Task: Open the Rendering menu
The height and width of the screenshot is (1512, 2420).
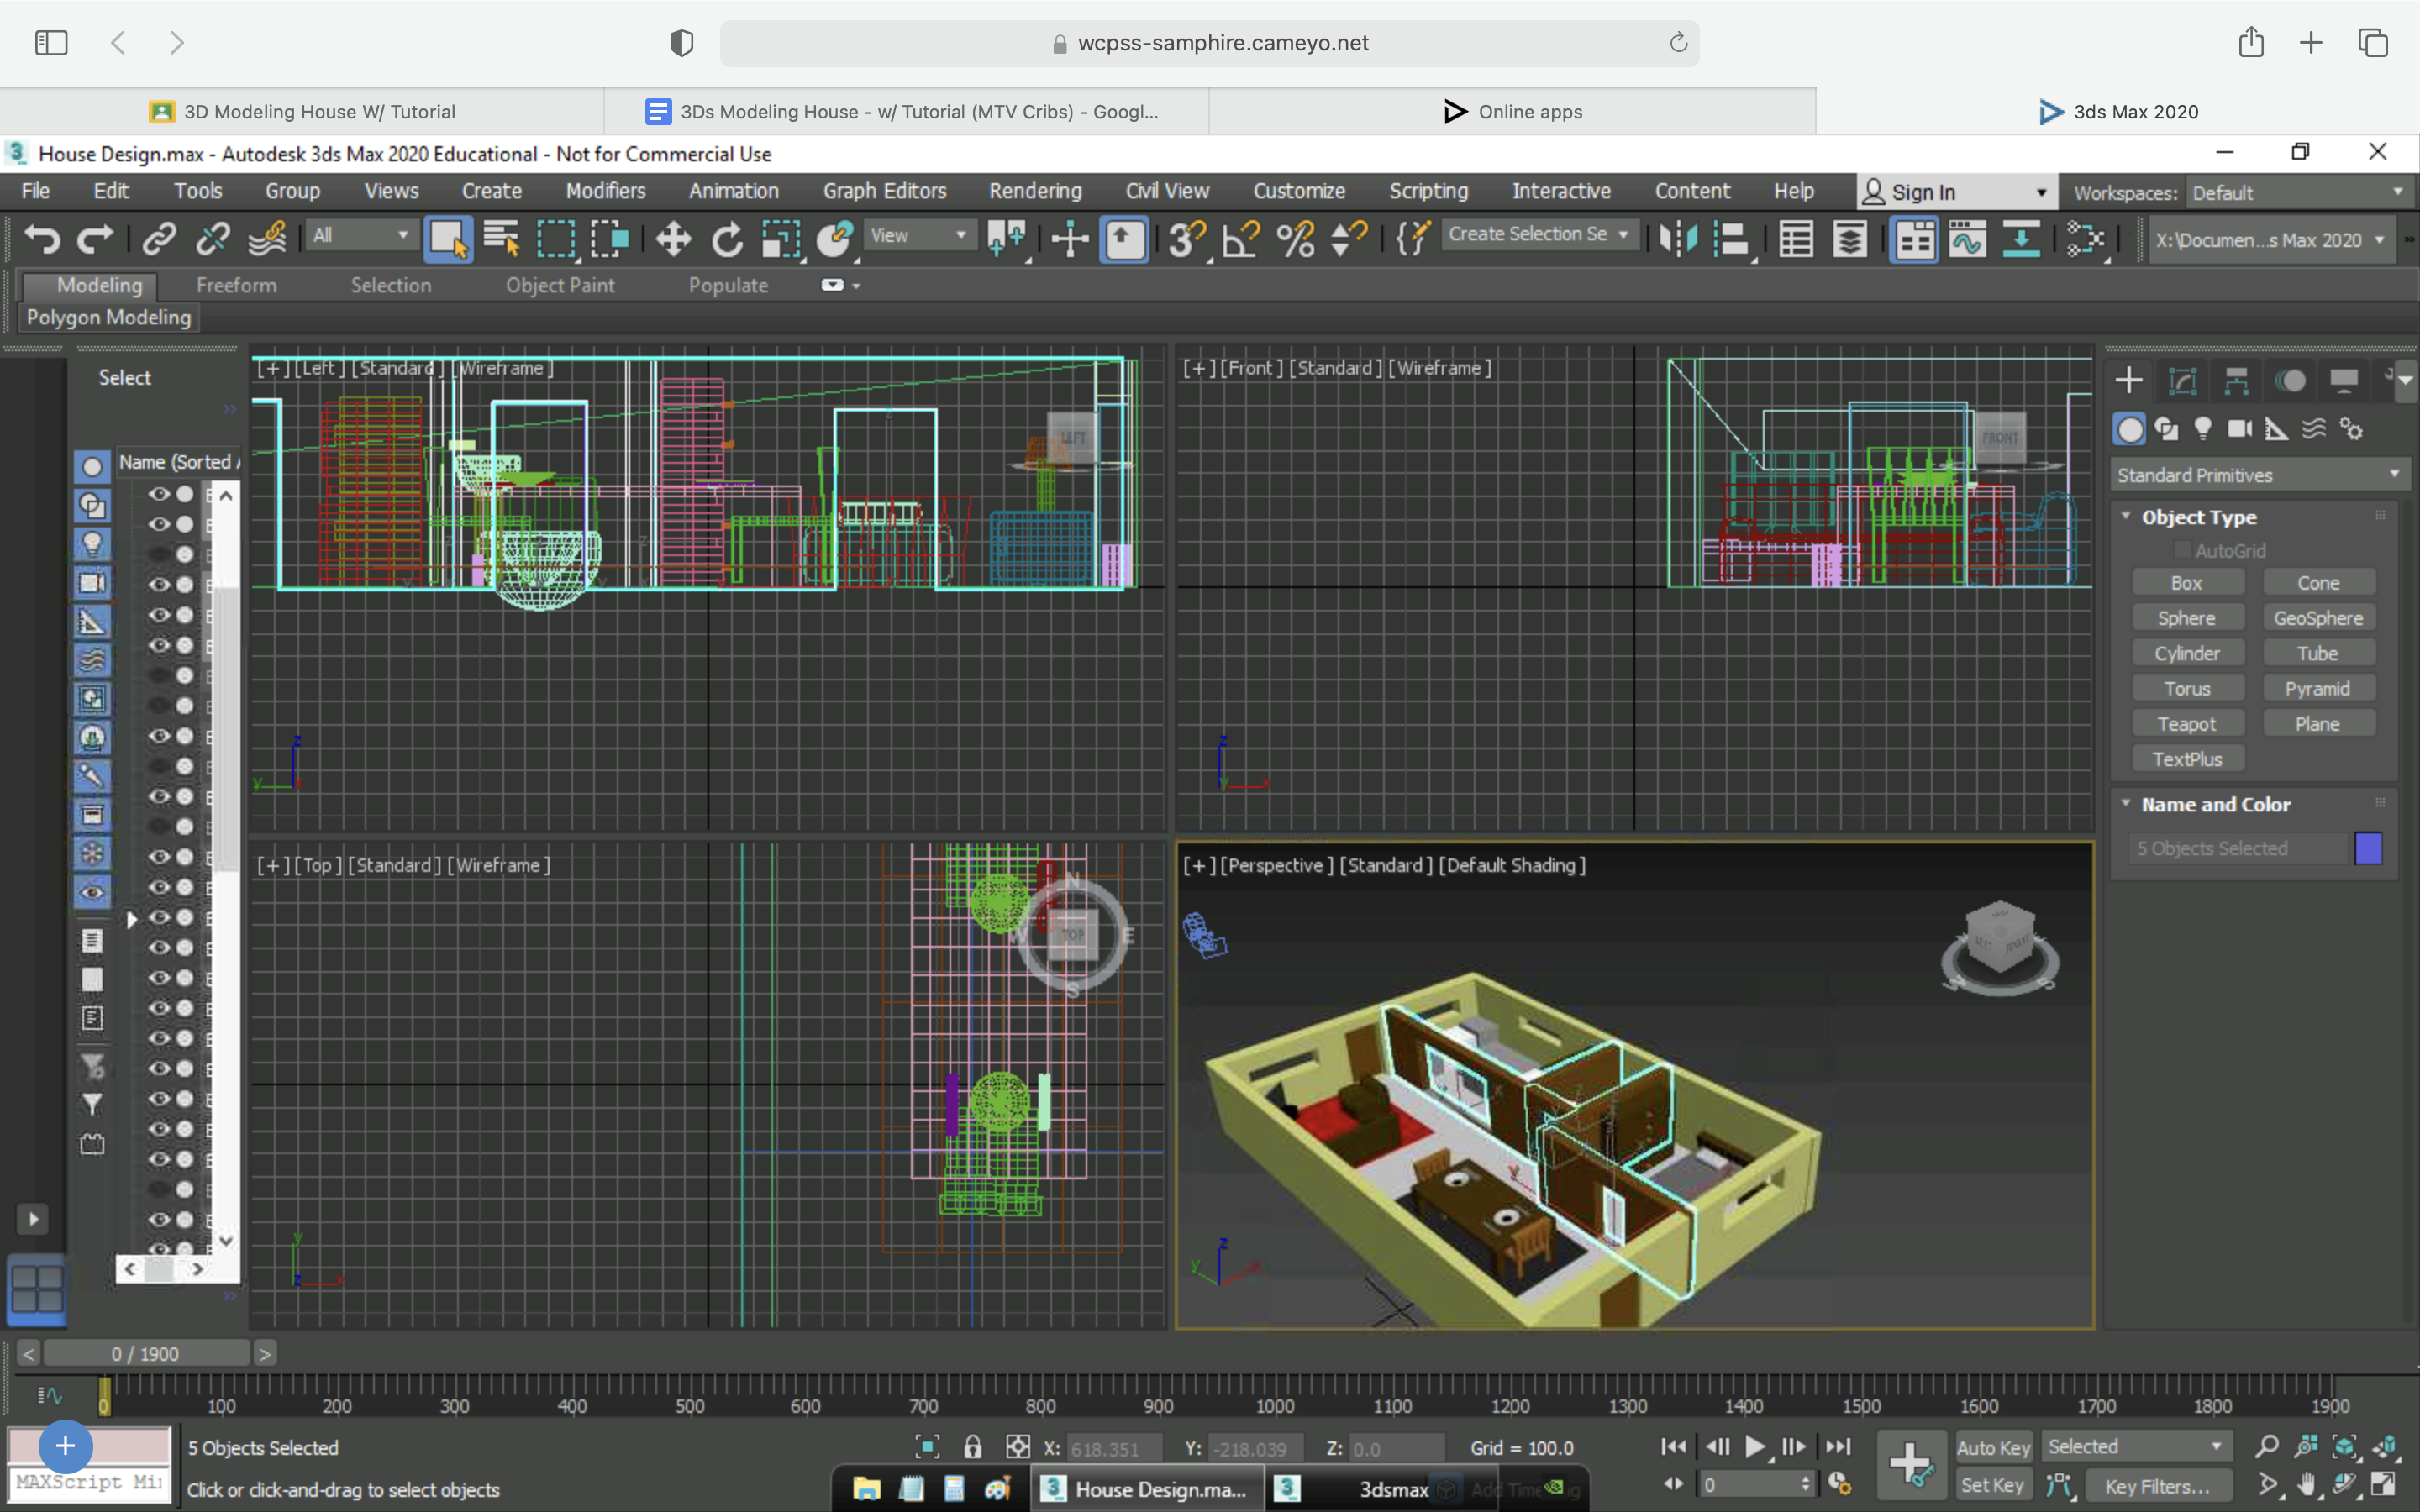Action: (1031, 192)
